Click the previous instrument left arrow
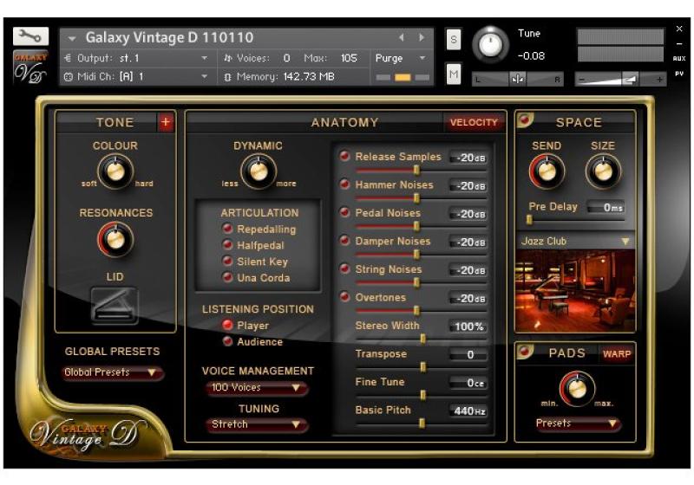The height and width of the screenshot is (485, 694). (x=401, y=38)
